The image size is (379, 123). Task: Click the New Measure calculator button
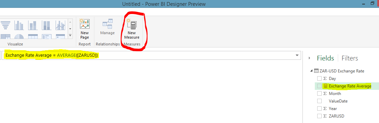click(132, 29)
